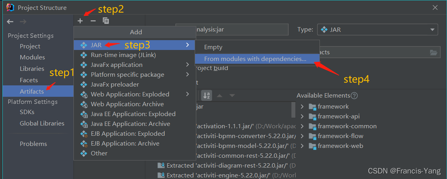Click the output layout vertical scrollbar
447x179 pixels.
click(x=293, y=110)
